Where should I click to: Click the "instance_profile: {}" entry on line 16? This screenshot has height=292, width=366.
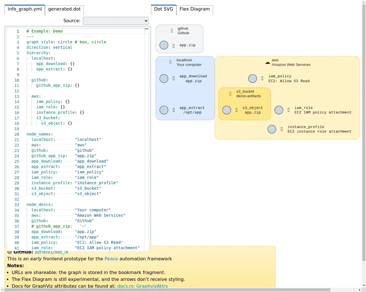60,113
